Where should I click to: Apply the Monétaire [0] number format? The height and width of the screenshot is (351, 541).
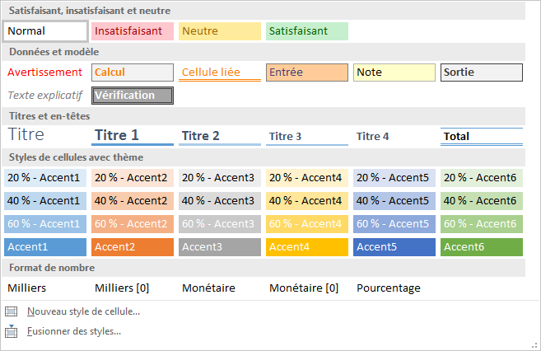(304, 288)
